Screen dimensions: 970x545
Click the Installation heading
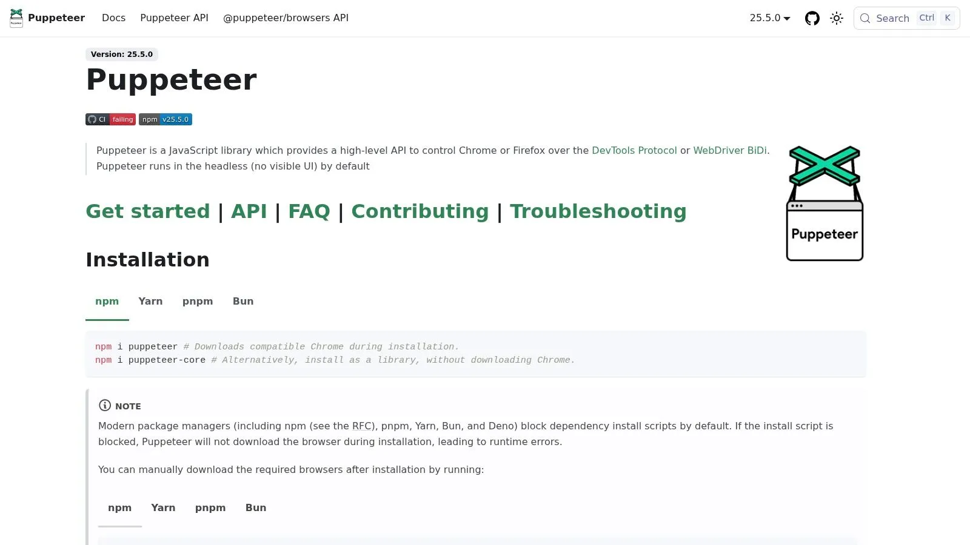(x=148, y=260)
